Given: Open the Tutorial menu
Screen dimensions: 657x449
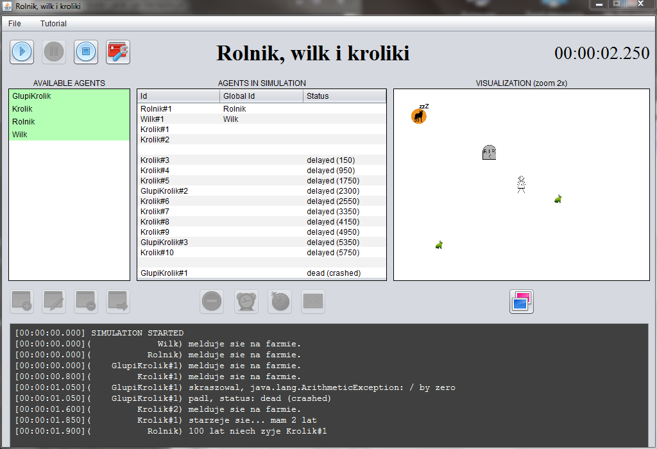Looking at the screenshot, I should [53, 24].
